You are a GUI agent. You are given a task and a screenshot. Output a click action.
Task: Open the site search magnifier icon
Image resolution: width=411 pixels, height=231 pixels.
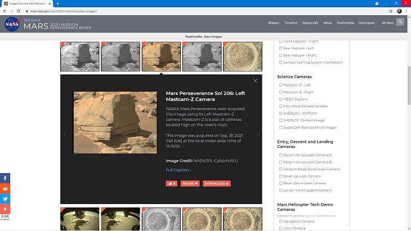pos(400,22)
